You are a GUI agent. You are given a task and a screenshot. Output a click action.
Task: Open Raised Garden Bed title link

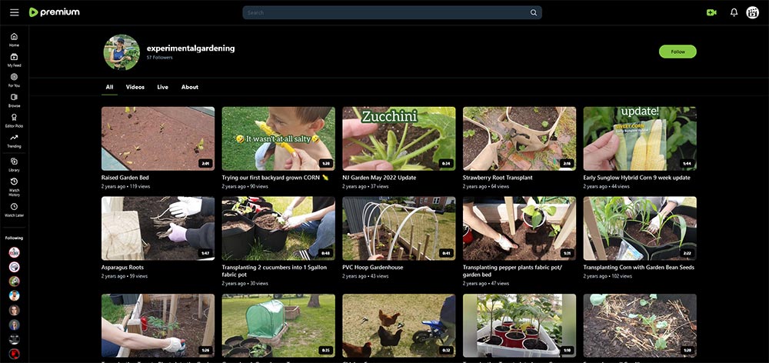coord(125,178)
